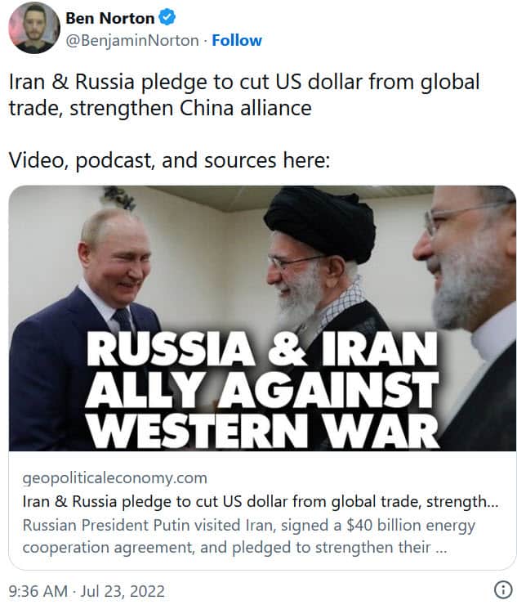The image size is (517, 605).
Task: Open Ben Norton's round profile avatar
Action: (34, 28)
